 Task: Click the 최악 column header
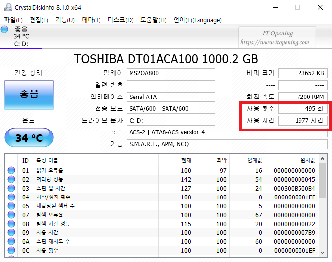pos(211,160)
